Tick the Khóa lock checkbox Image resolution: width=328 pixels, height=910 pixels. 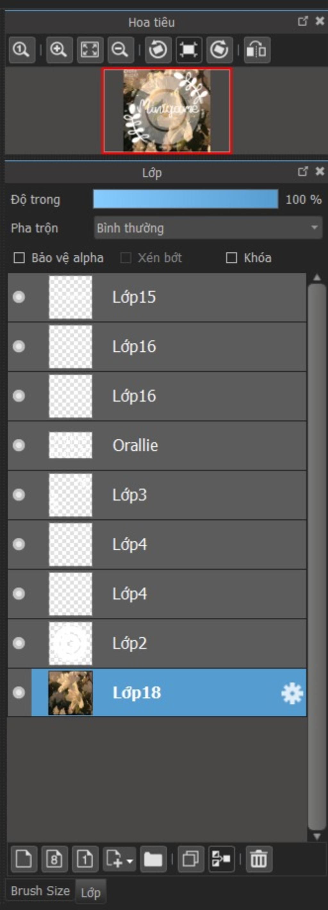[231, 258]
